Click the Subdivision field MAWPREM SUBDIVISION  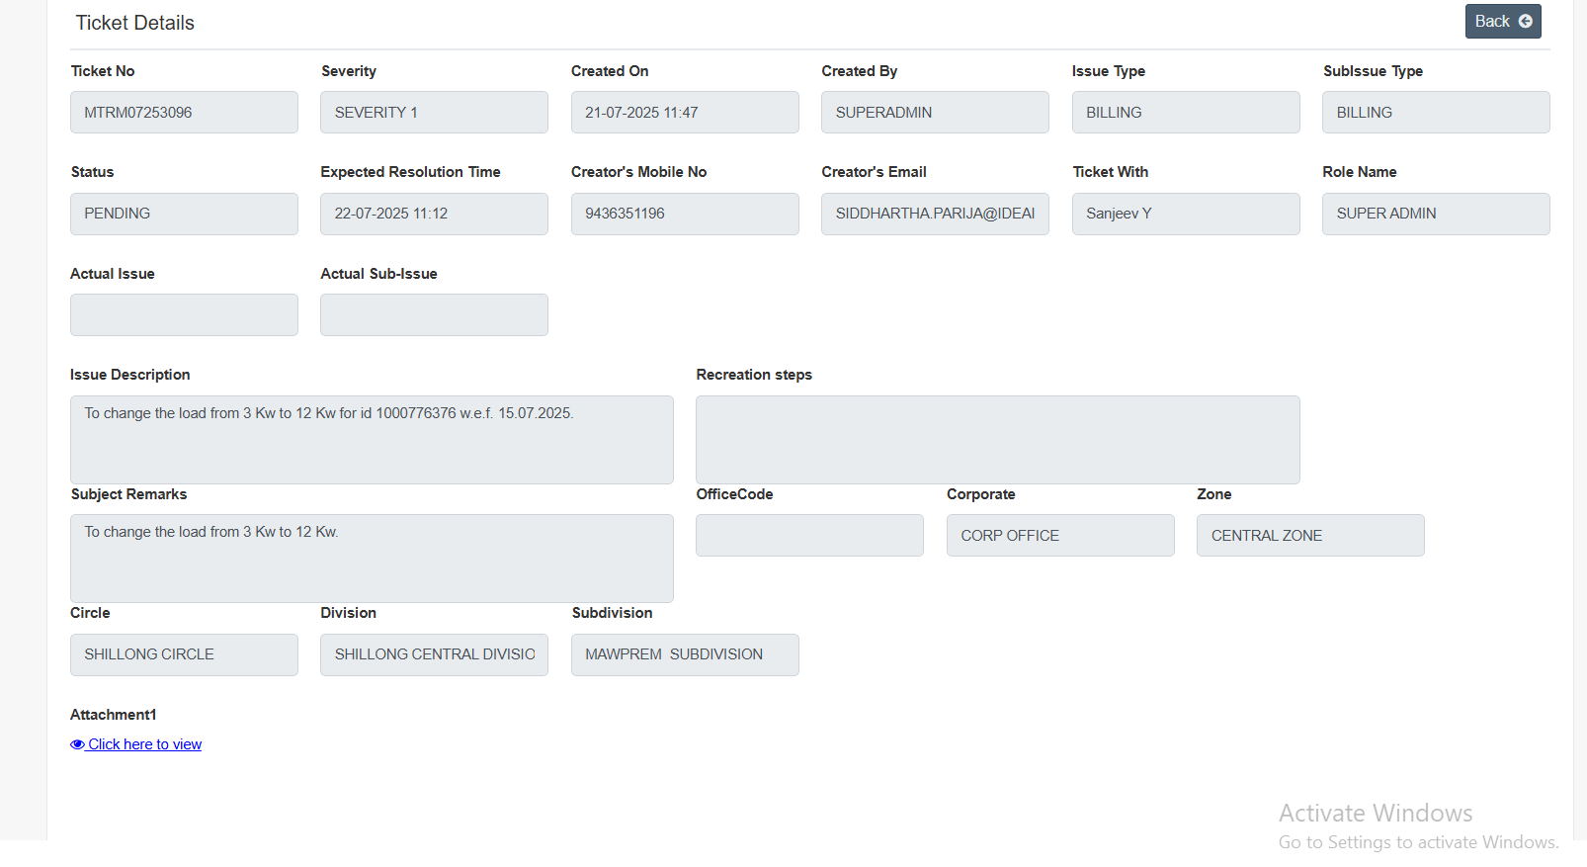(685, 654)
